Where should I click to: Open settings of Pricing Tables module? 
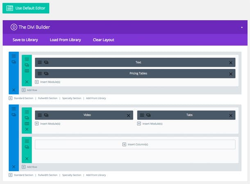pyautogui.click(x=40, y=74)
